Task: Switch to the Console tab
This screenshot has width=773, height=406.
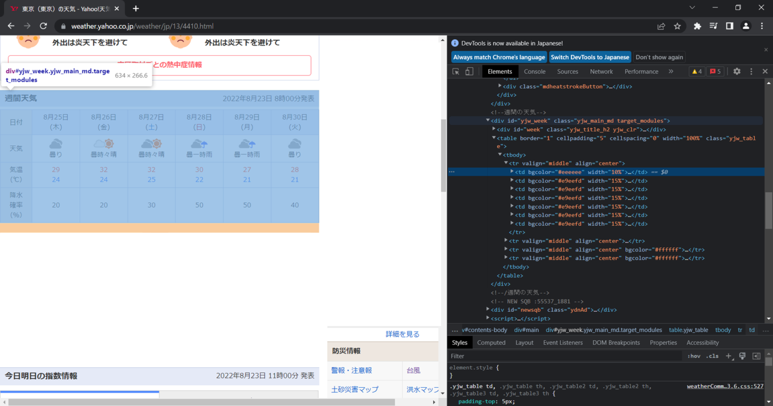Action: [x=534, y=71]
